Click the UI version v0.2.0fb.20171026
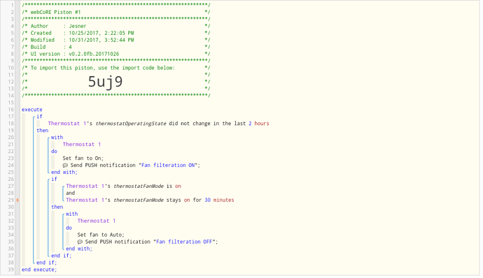 (x=94, y=54)
